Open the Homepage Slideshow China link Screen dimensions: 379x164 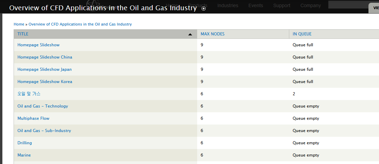[x=45, y=57]
